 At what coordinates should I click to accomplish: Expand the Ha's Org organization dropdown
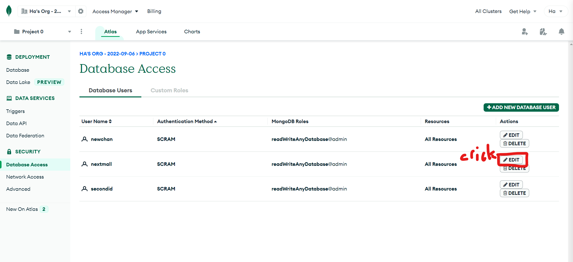pyautogui.click(x=47, y=11)
